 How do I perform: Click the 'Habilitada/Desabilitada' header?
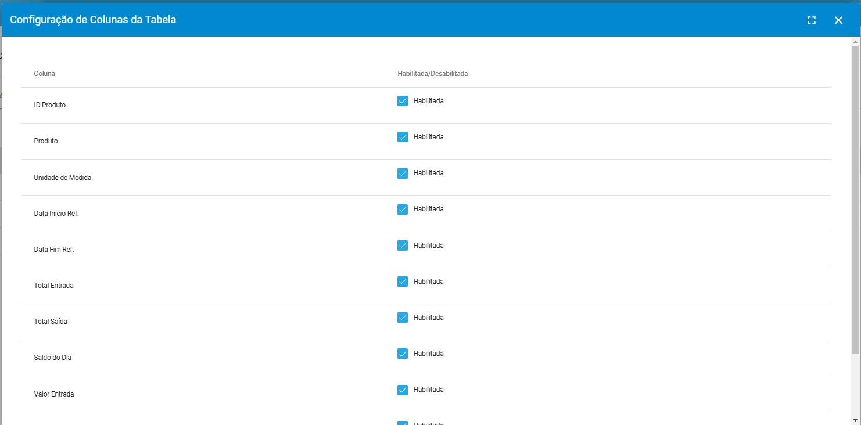click(433, 74)
